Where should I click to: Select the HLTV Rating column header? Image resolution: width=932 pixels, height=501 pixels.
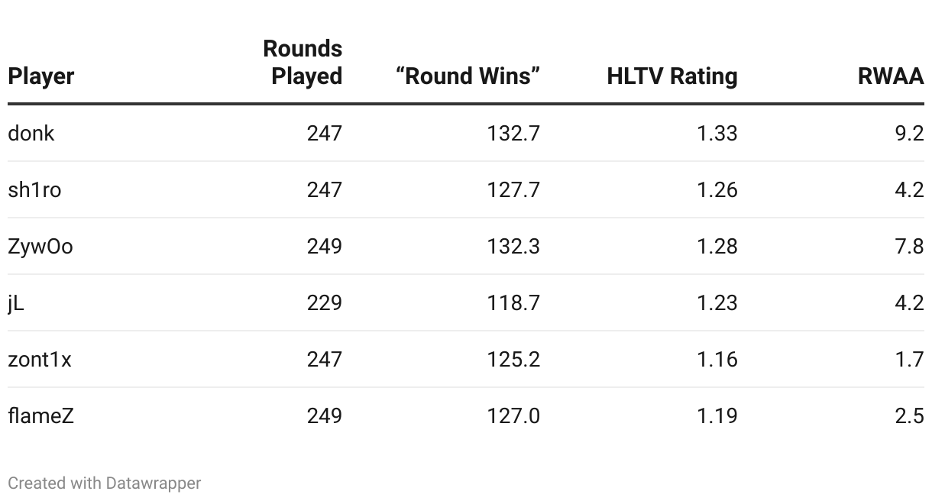[x=672, y=76]
